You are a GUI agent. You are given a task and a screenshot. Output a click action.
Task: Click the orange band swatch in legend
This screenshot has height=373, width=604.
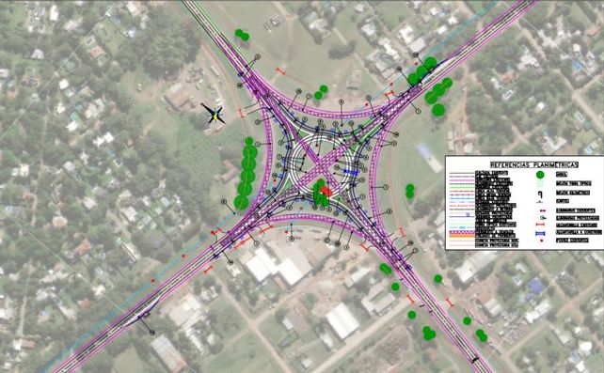point(462,237)
